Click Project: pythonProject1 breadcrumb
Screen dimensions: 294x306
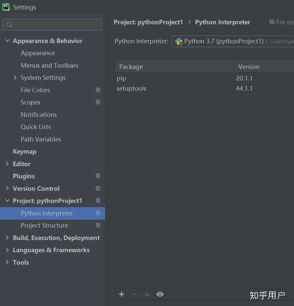click(x=148, y=22)
